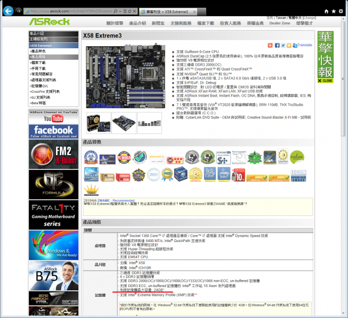Open the ASRock B75 banner
The image size is (348, 318).
tap(53, 276)
